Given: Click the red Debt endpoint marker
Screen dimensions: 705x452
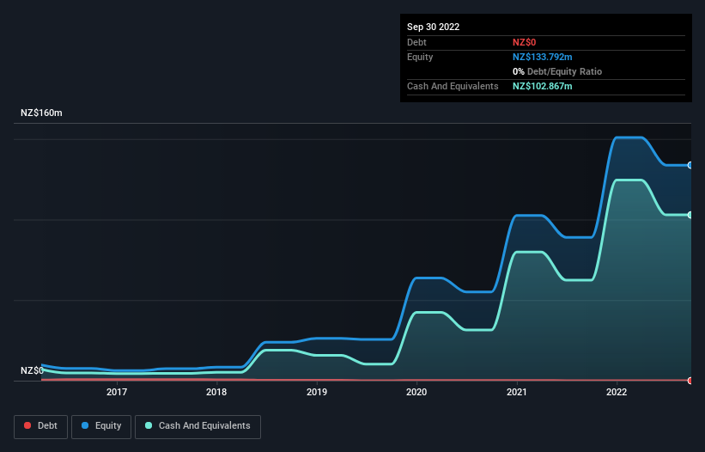Looking at the screenshot, I should click(x=690, y=381).
